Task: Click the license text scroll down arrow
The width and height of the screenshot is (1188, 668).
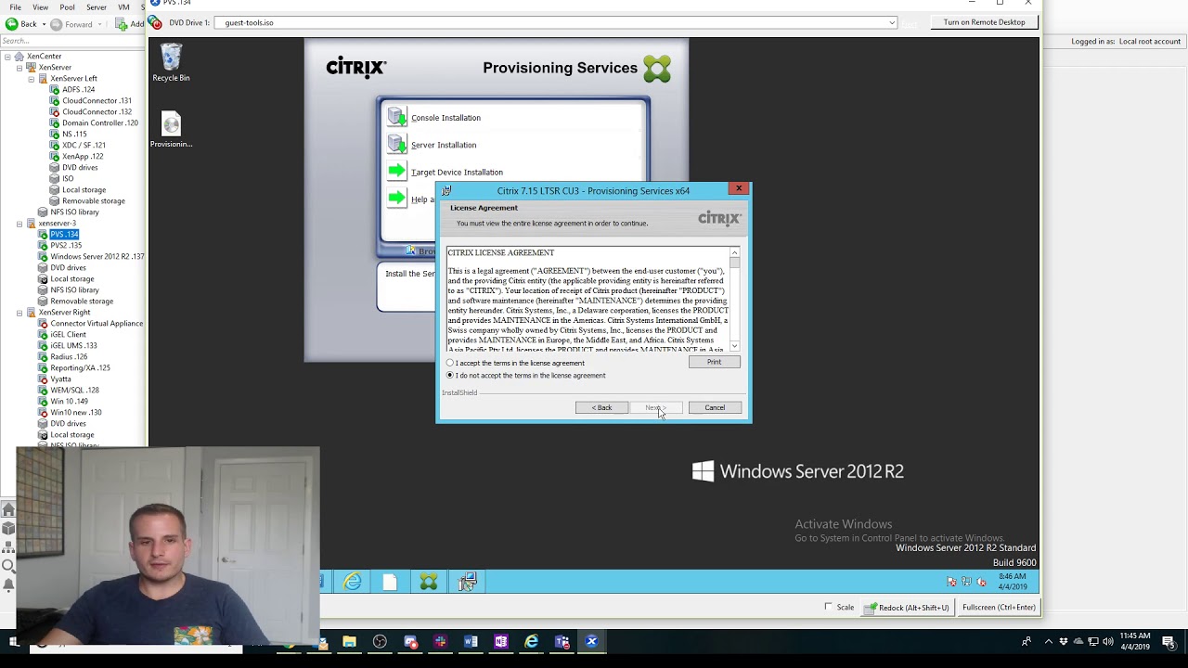Action: 734,346
